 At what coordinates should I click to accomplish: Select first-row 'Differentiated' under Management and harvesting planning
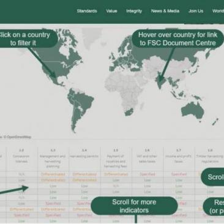(x=53, y=174)
